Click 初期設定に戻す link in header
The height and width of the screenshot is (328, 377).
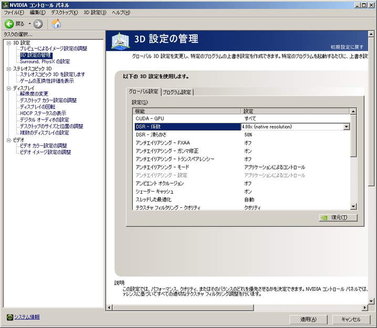347,47
